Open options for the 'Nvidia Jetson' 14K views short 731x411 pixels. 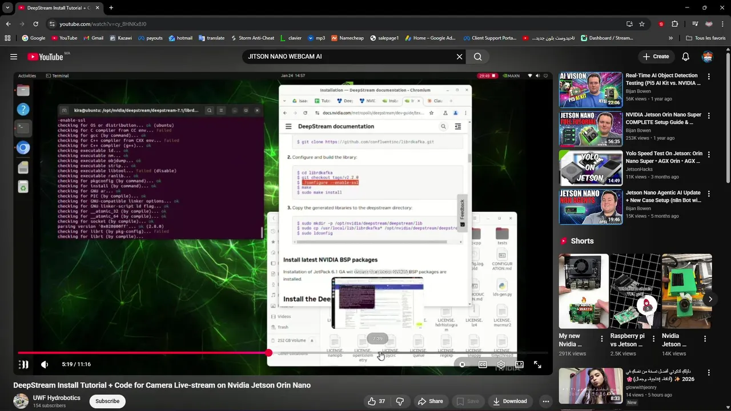(704, 339)
